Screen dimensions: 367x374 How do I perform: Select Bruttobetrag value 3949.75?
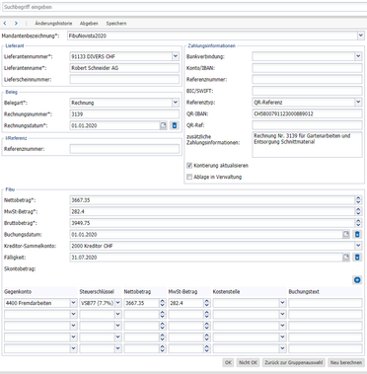click(x=81, y=223)
